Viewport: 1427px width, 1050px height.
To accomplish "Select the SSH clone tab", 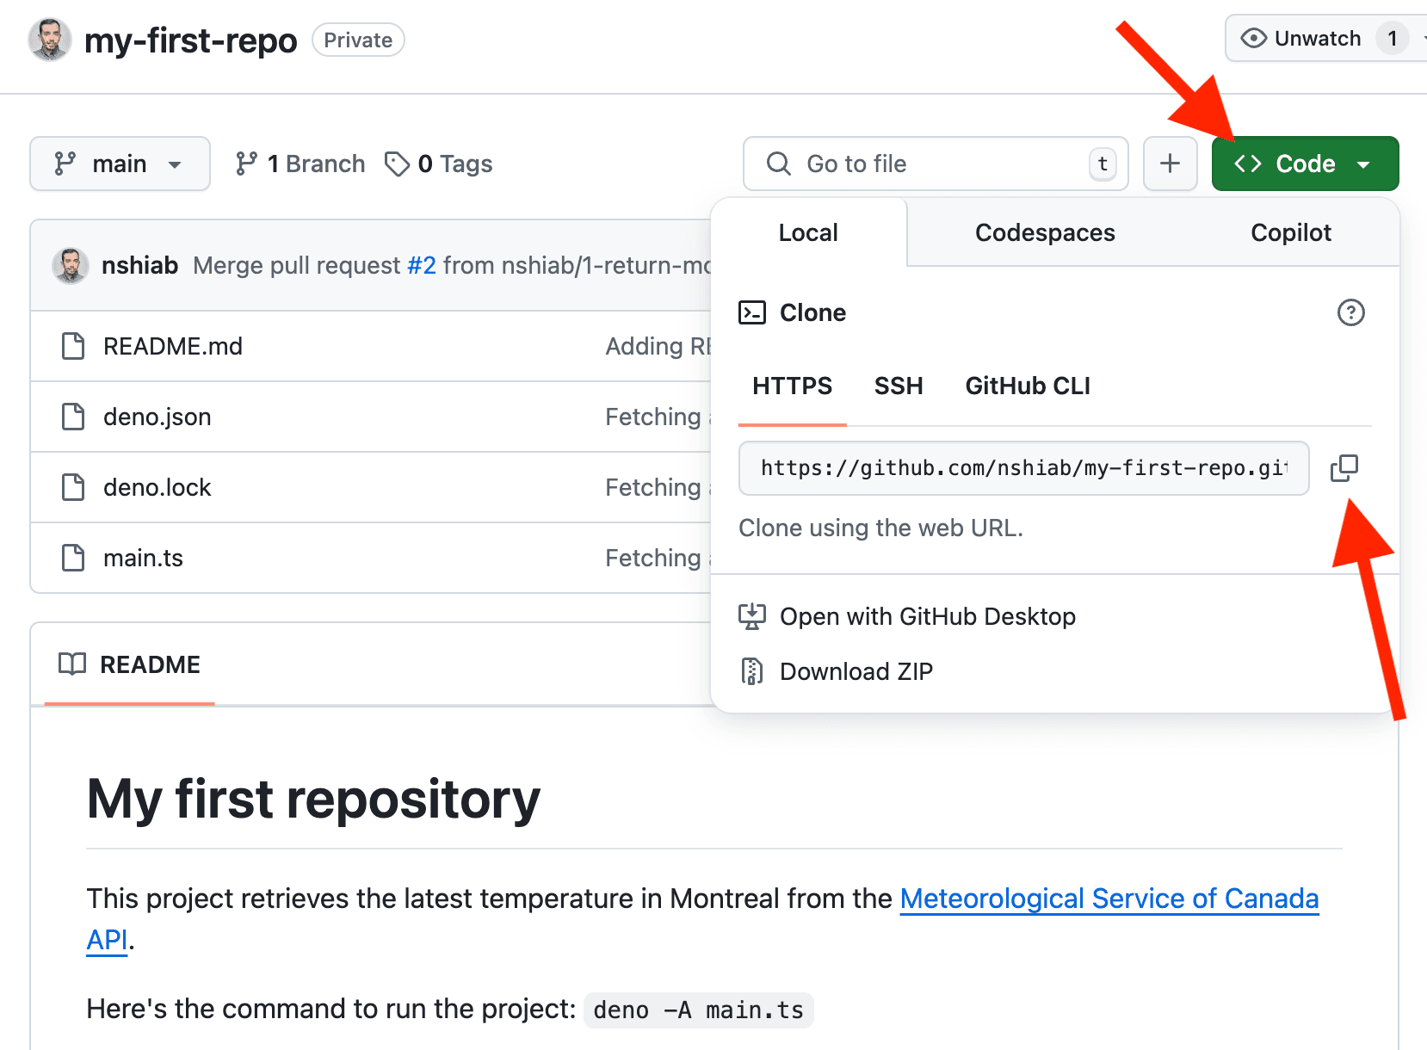I will pos(898,386).
